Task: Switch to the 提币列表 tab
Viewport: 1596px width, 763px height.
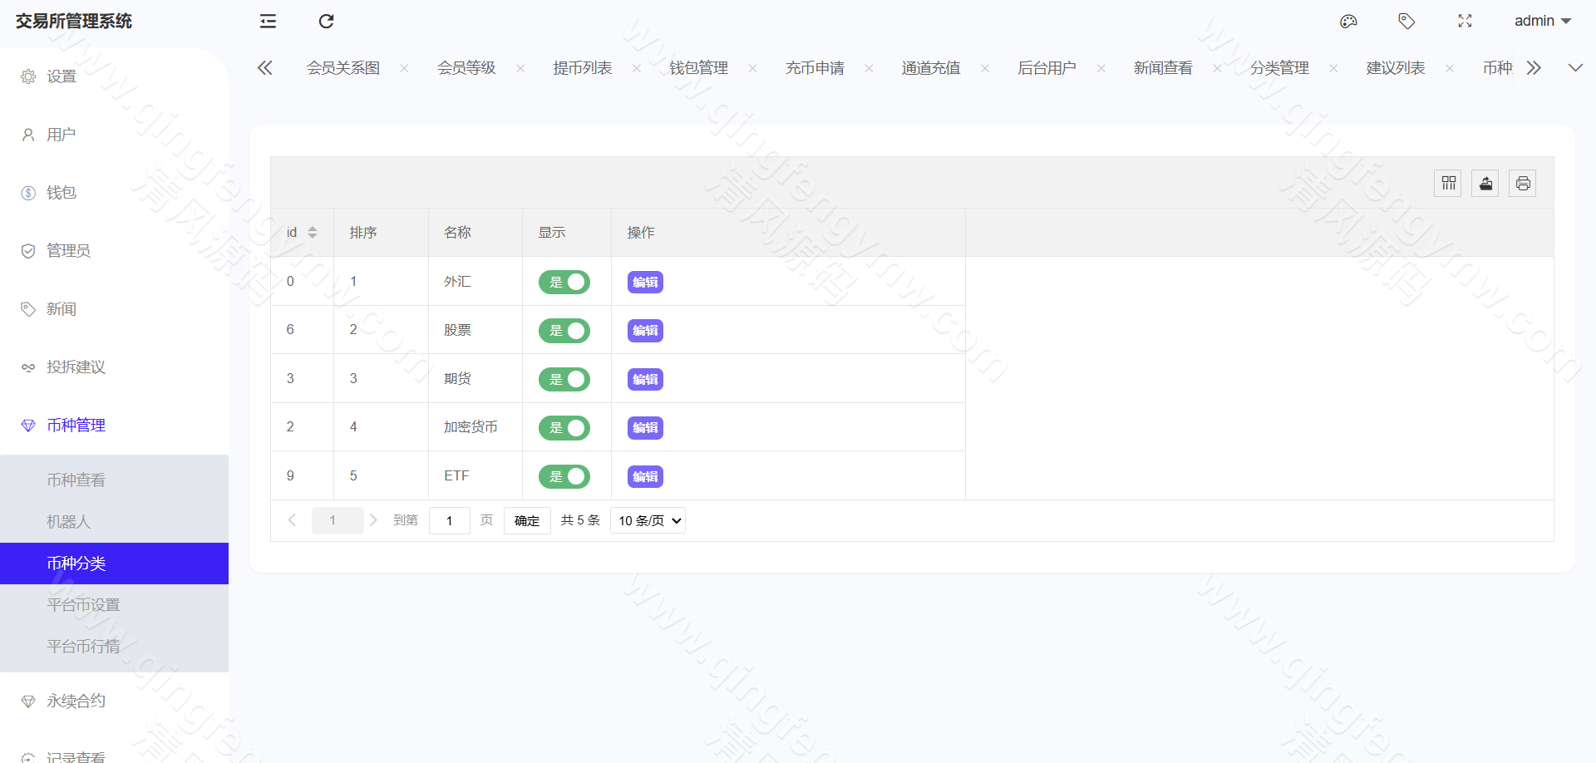Action: click(x=583, y=67)
